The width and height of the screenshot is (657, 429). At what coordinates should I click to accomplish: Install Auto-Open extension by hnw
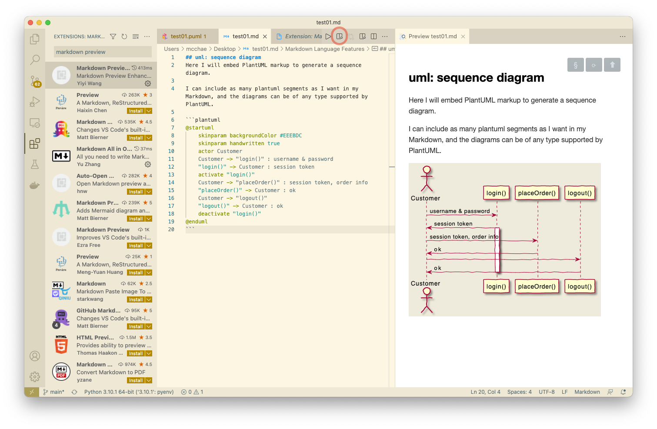point(136,192)
